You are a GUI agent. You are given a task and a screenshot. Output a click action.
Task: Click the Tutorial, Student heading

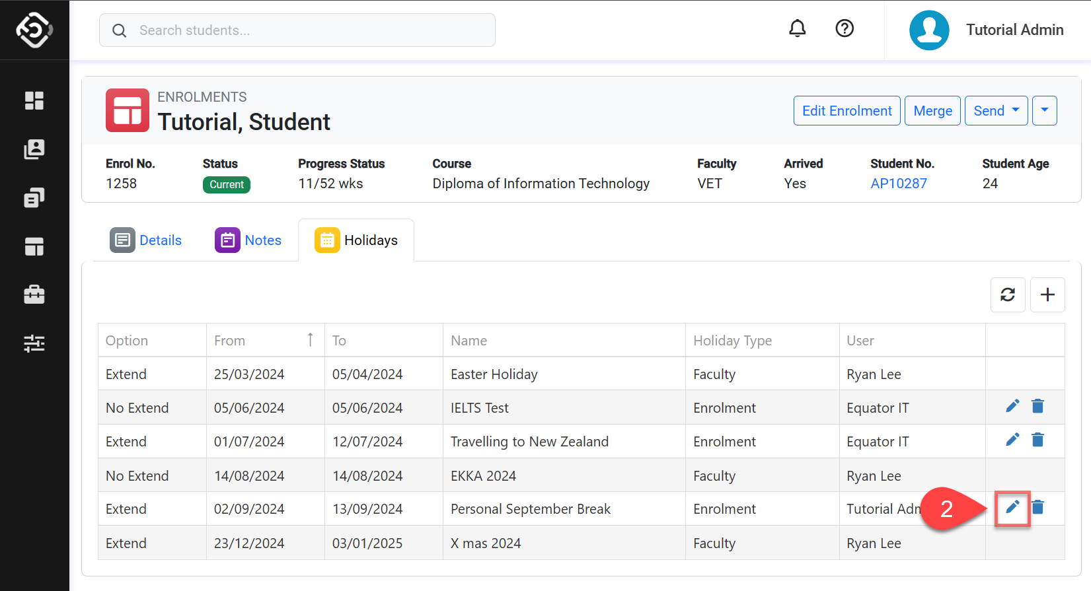click(244, 122)
